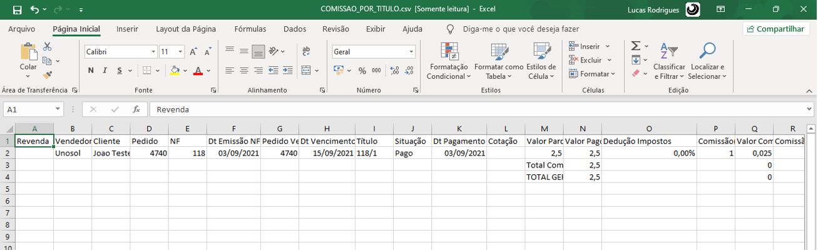818x250 pixels.
Task: Click the Cut scissors icon
Action: pos(48,47)
